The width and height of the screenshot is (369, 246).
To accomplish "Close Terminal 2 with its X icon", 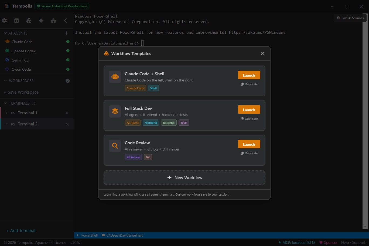I will (x=67, y=124).
